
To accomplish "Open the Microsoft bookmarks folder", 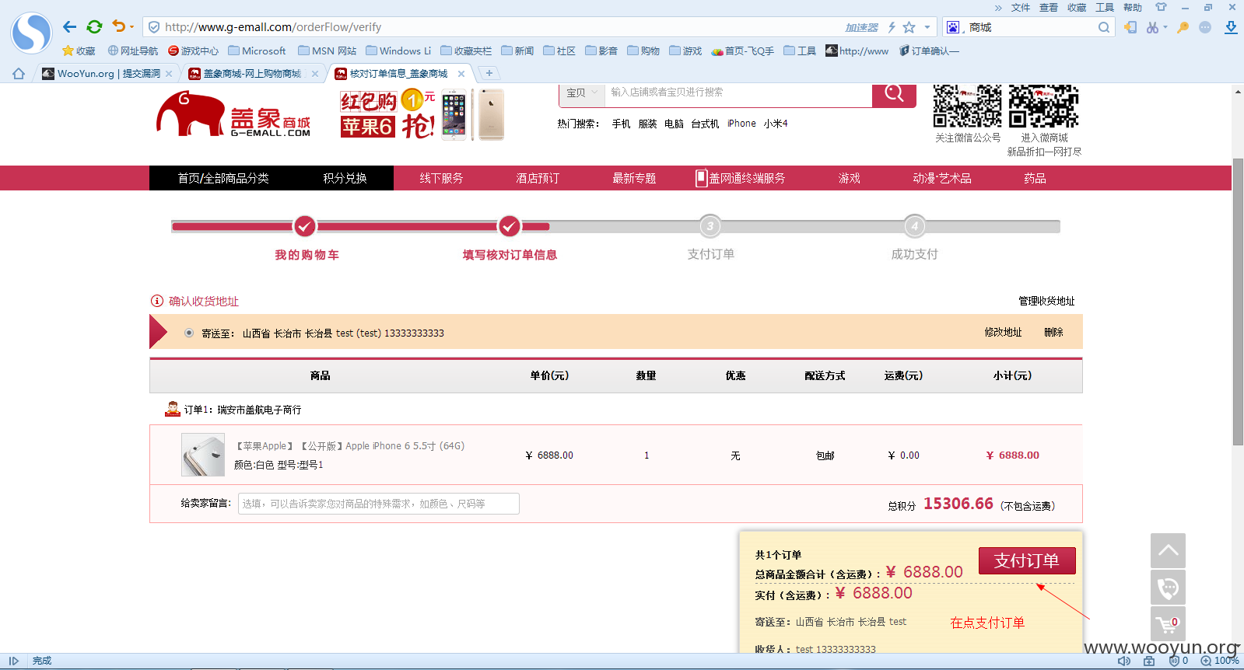I will pos(257,51).
